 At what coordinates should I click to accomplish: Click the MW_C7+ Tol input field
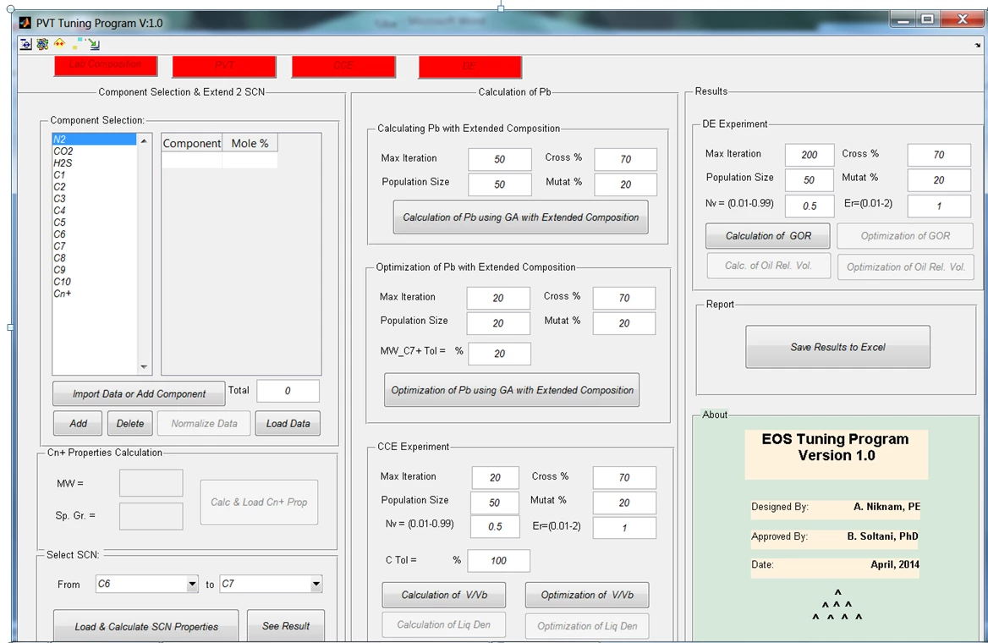pos(499,354)
